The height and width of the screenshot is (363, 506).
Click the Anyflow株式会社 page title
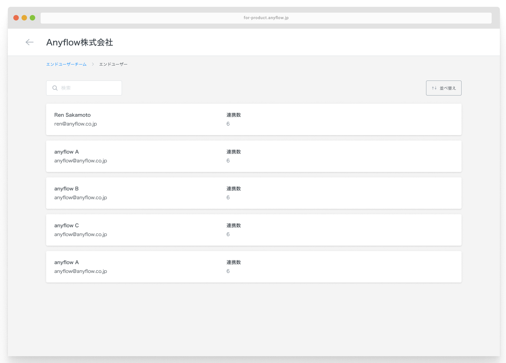[80, 42]
